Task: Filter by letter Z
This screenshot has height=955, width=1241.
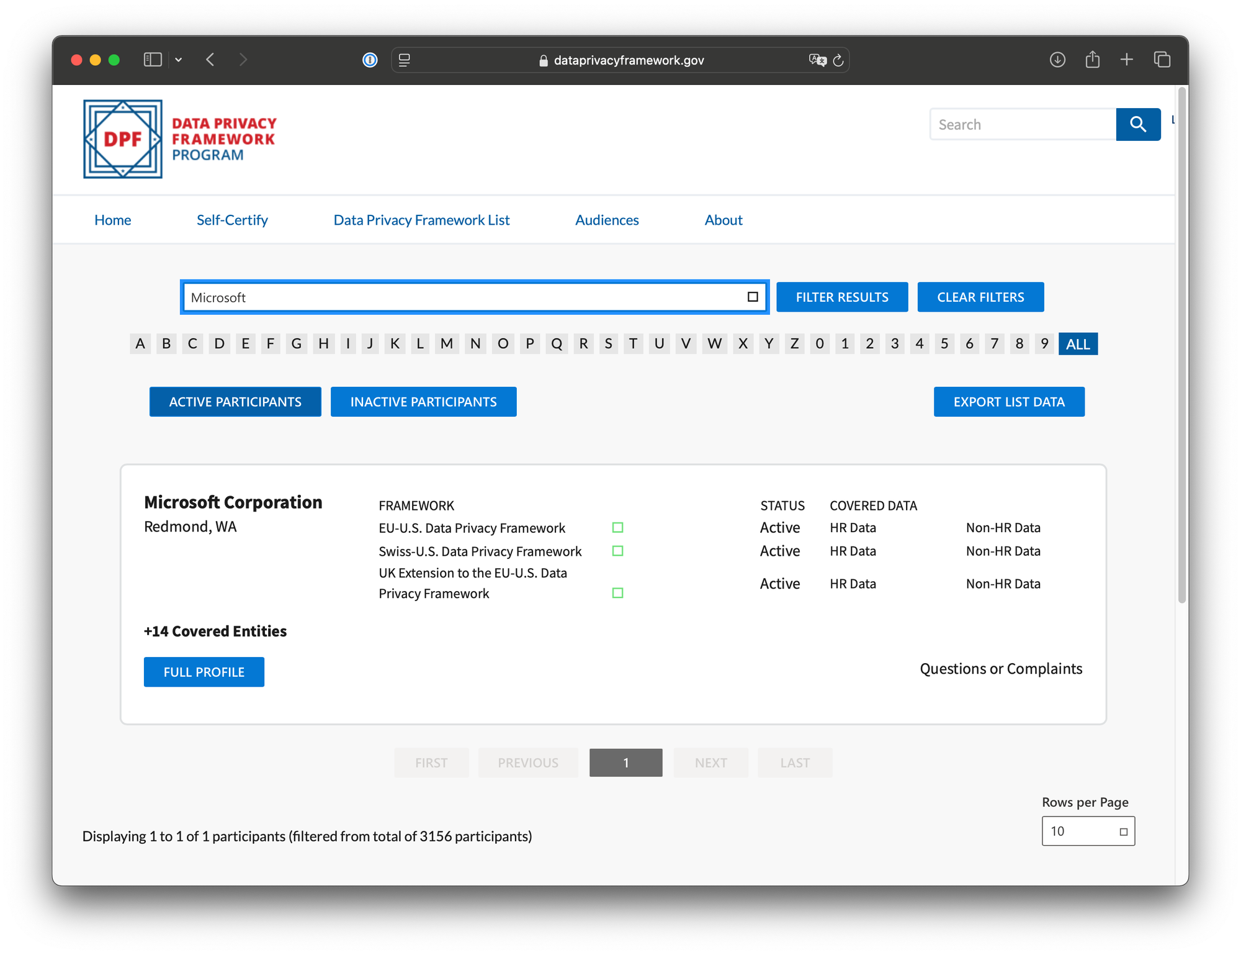Action: pyautogui.click(x=794, y=343)
